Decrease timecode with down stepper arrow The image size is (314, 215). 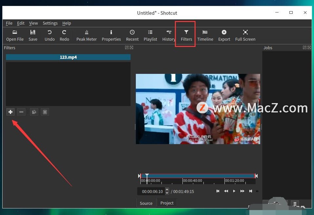pyautogui.click(x=167, y=193)
